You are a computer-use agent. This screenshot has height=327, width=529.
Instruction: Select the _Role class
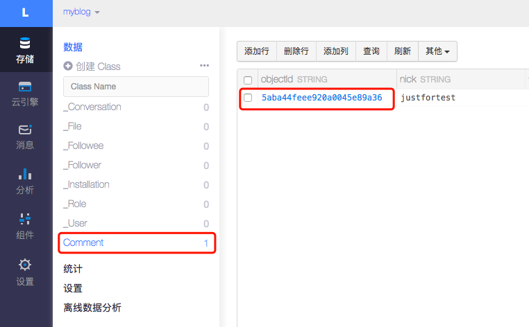click(136, 204)
